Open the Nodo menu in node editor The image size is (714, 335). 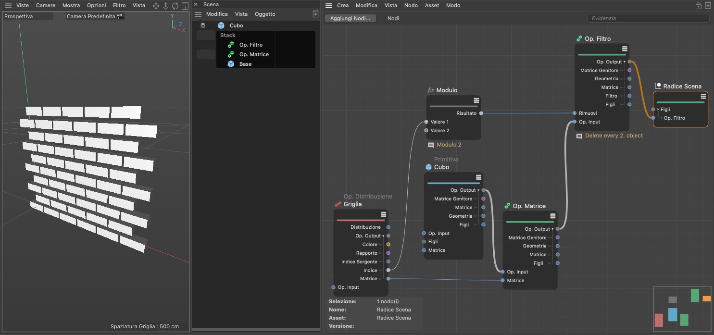[x=411, y=6]
